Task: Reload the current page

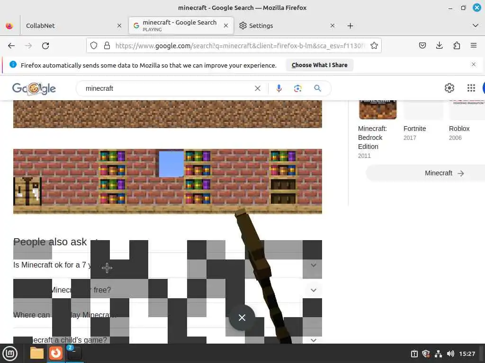Action: (x=45, y=46)
